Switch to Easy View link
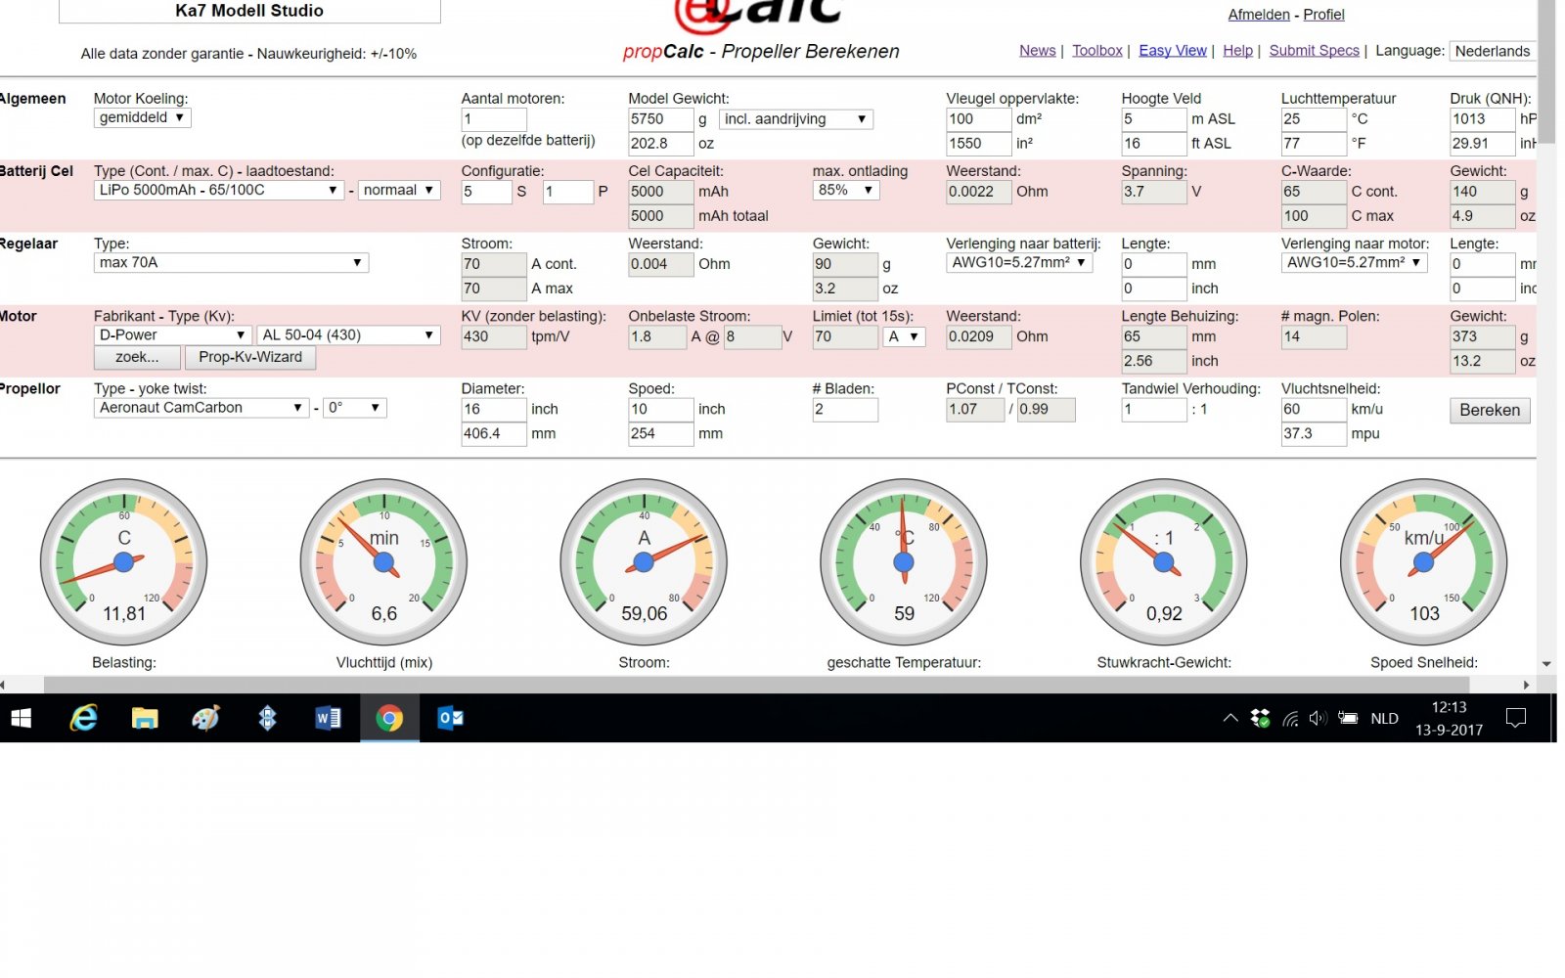Image resolution: width=1565 pixels, height=978 pixels. coord(1173,51)
